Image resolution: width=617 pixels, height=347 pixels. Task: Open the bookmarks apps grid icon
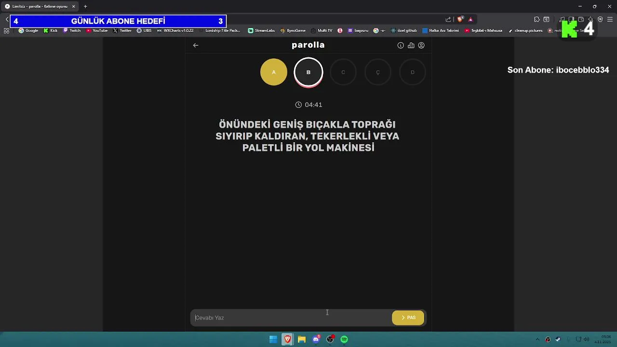click(x=7, y=30)
